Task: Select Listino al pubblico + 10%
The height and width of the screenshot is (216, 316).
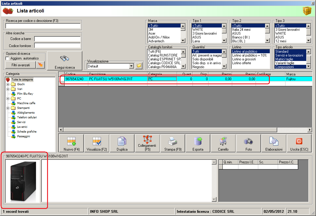Action: 251,55
